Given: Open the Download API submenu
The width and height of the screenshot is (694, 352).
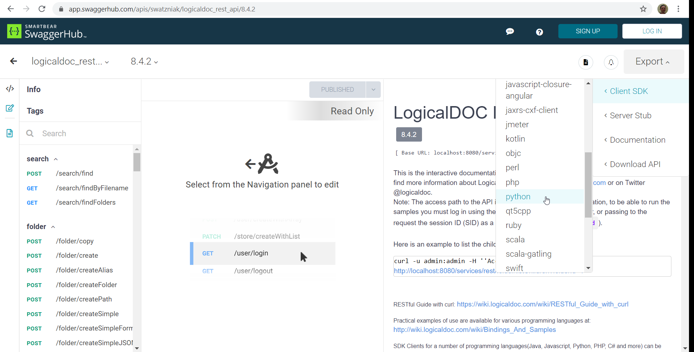Looking at the screenshot, I should coord(641,164).
